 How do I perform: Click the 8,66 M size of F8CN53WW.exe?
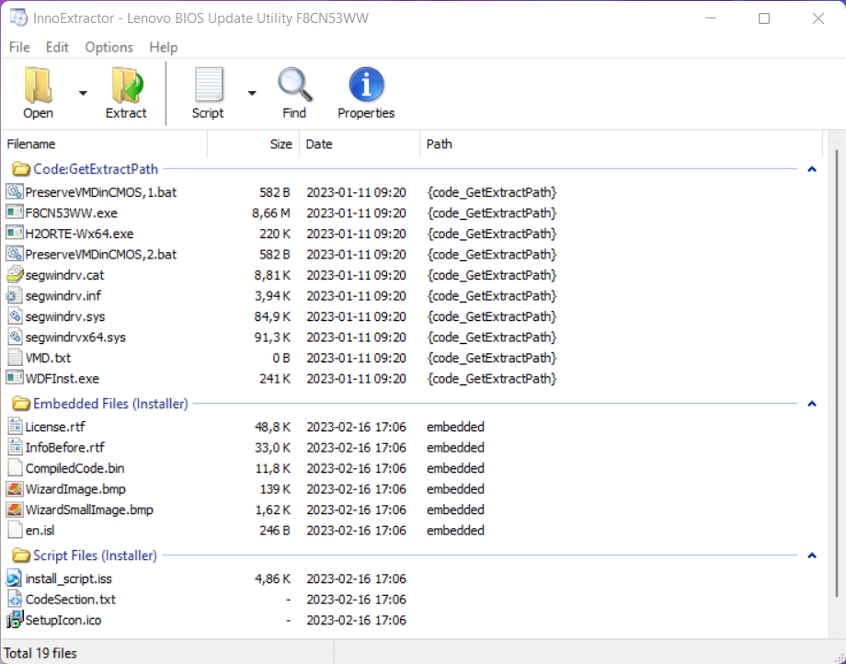(x=271, y=213)
